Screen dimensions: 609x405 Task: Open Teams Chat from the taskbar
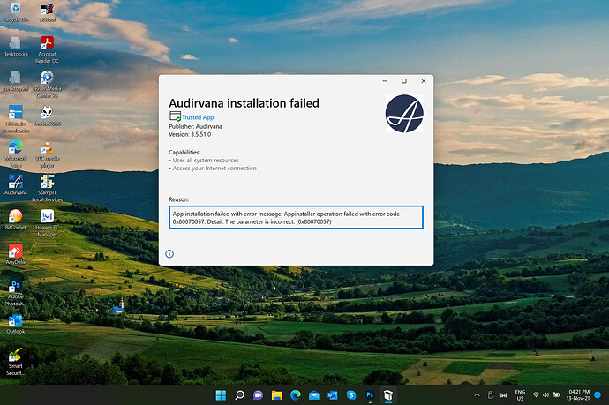tap(258, 395)
